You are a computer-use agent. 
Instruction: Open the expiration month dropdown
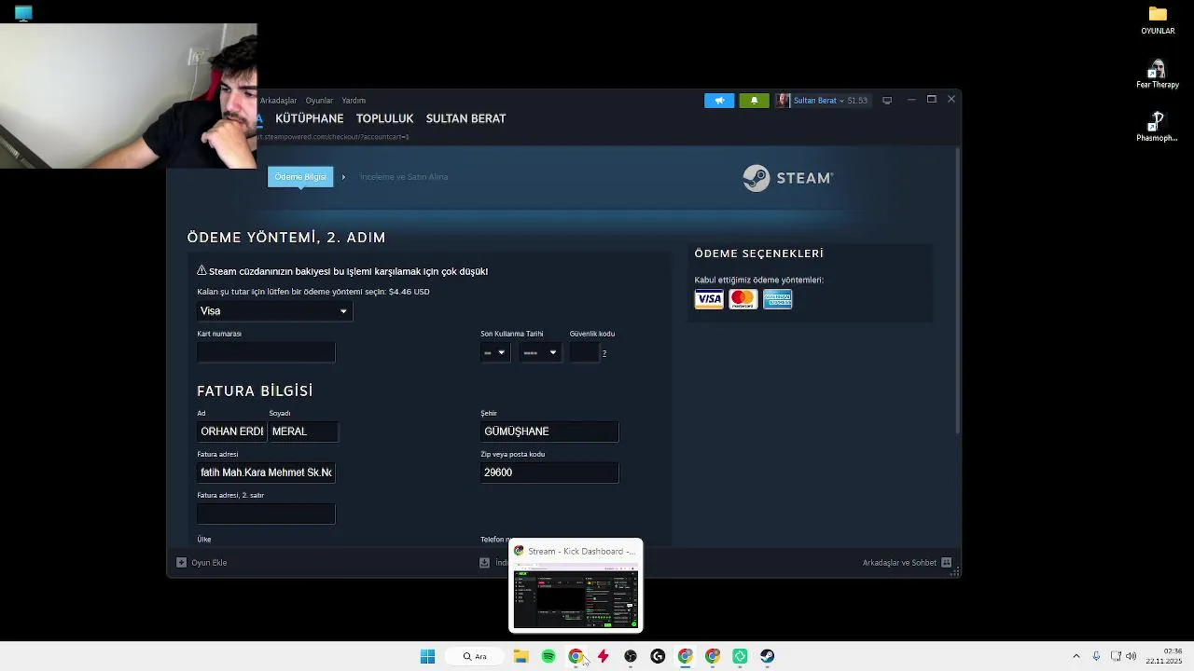(x=495, y=352)
